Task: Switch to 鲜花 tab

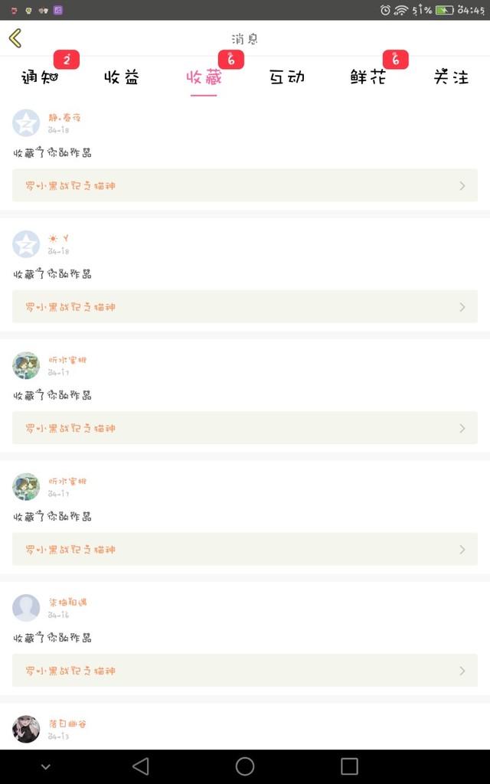Action: [368, 77]
